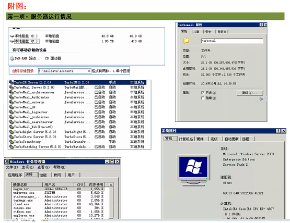Select TurboWatchdog Server (5.2.0) service
Image resolution: width=290 pixels, height=223 pixels.
coord(77,146)
